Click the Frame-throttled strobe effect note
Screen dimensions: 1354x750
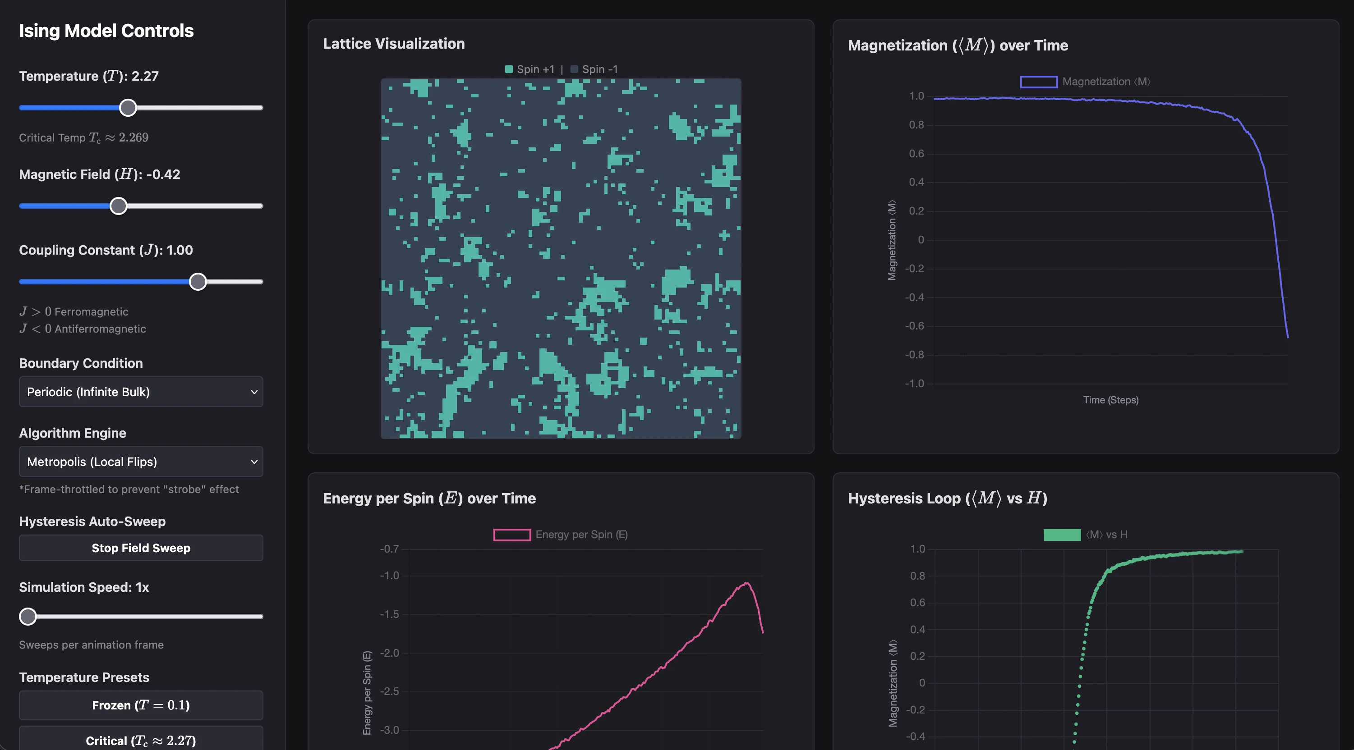(x=129, y=489)
